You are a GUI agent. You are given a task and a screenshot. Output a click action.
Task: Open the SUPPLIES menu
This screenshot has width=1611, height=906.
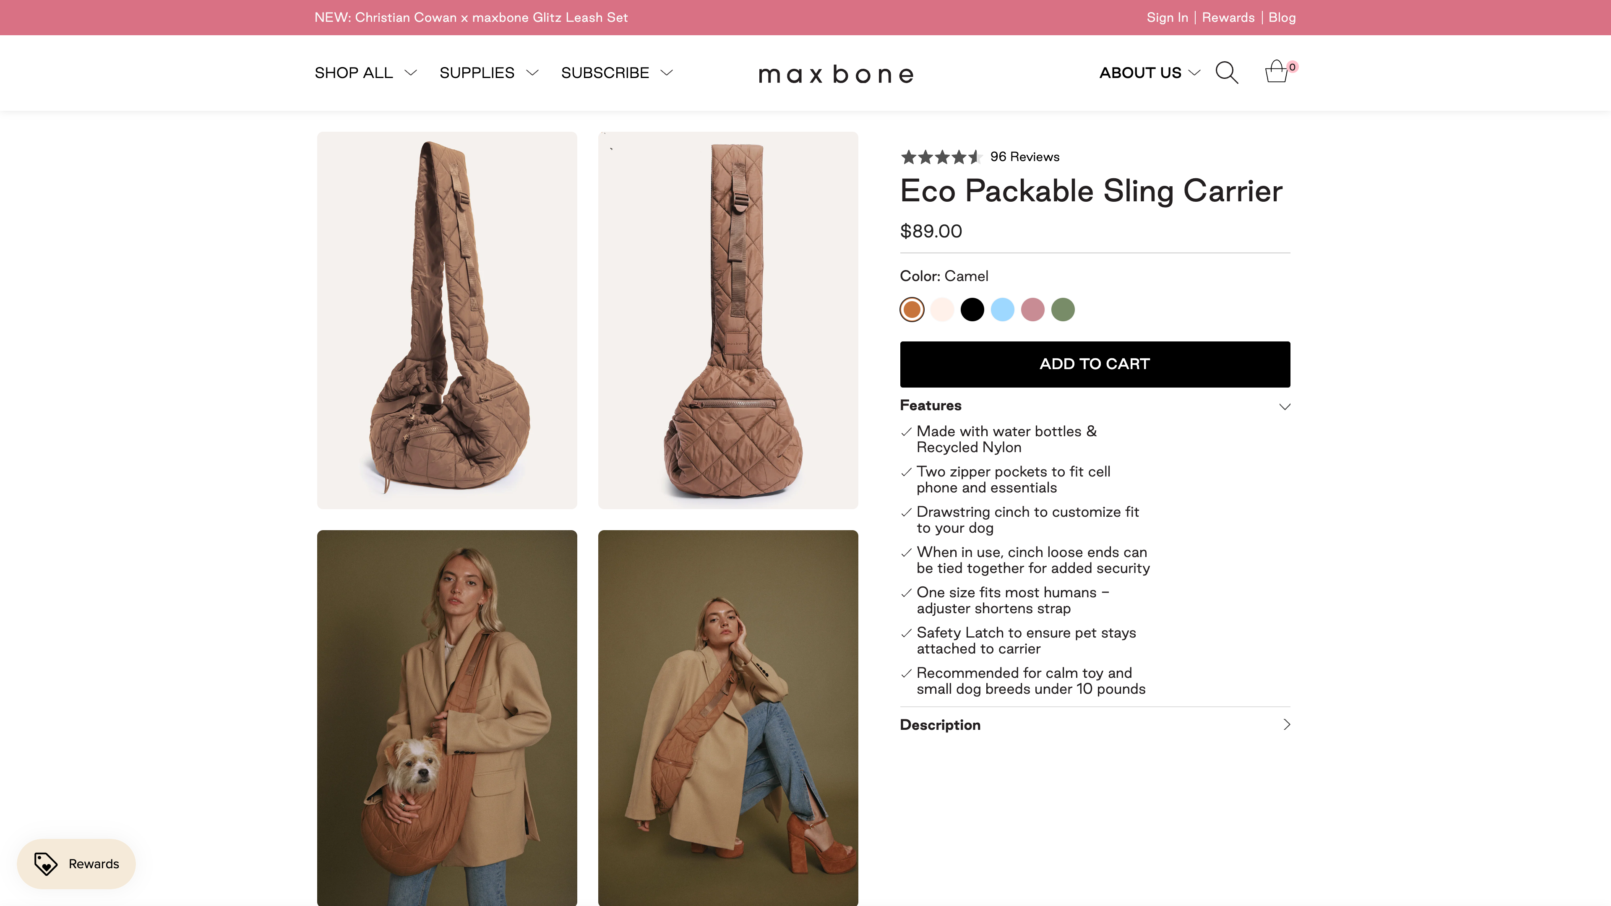[x=488, y=73]
